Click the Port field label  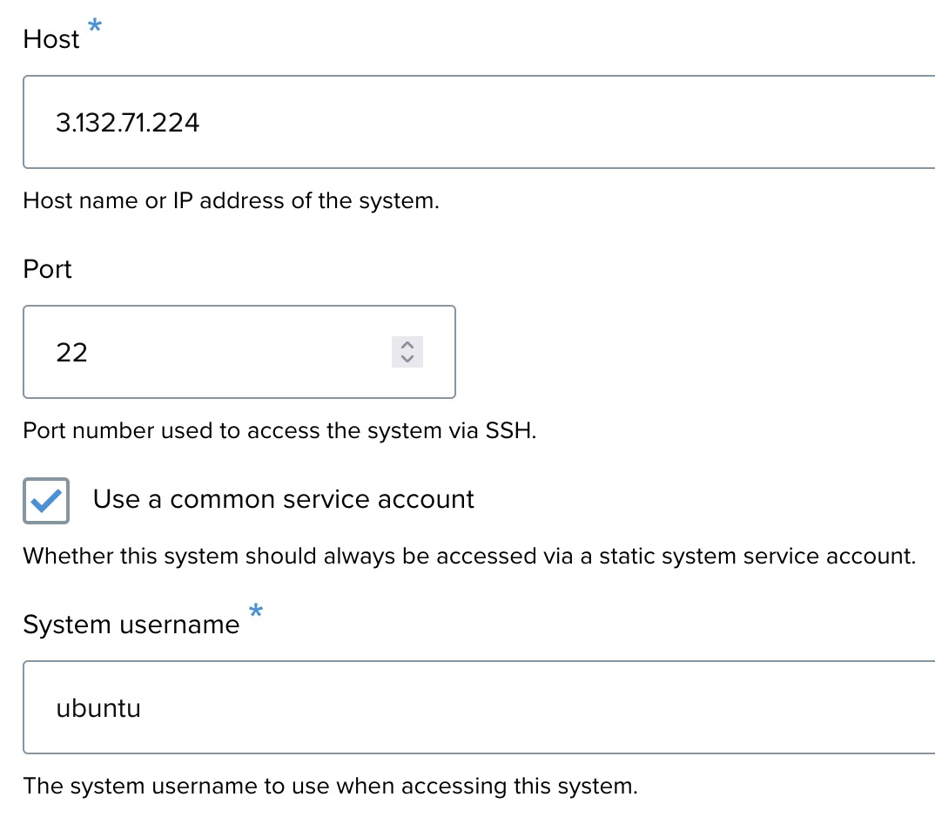[x=48, y=269]
